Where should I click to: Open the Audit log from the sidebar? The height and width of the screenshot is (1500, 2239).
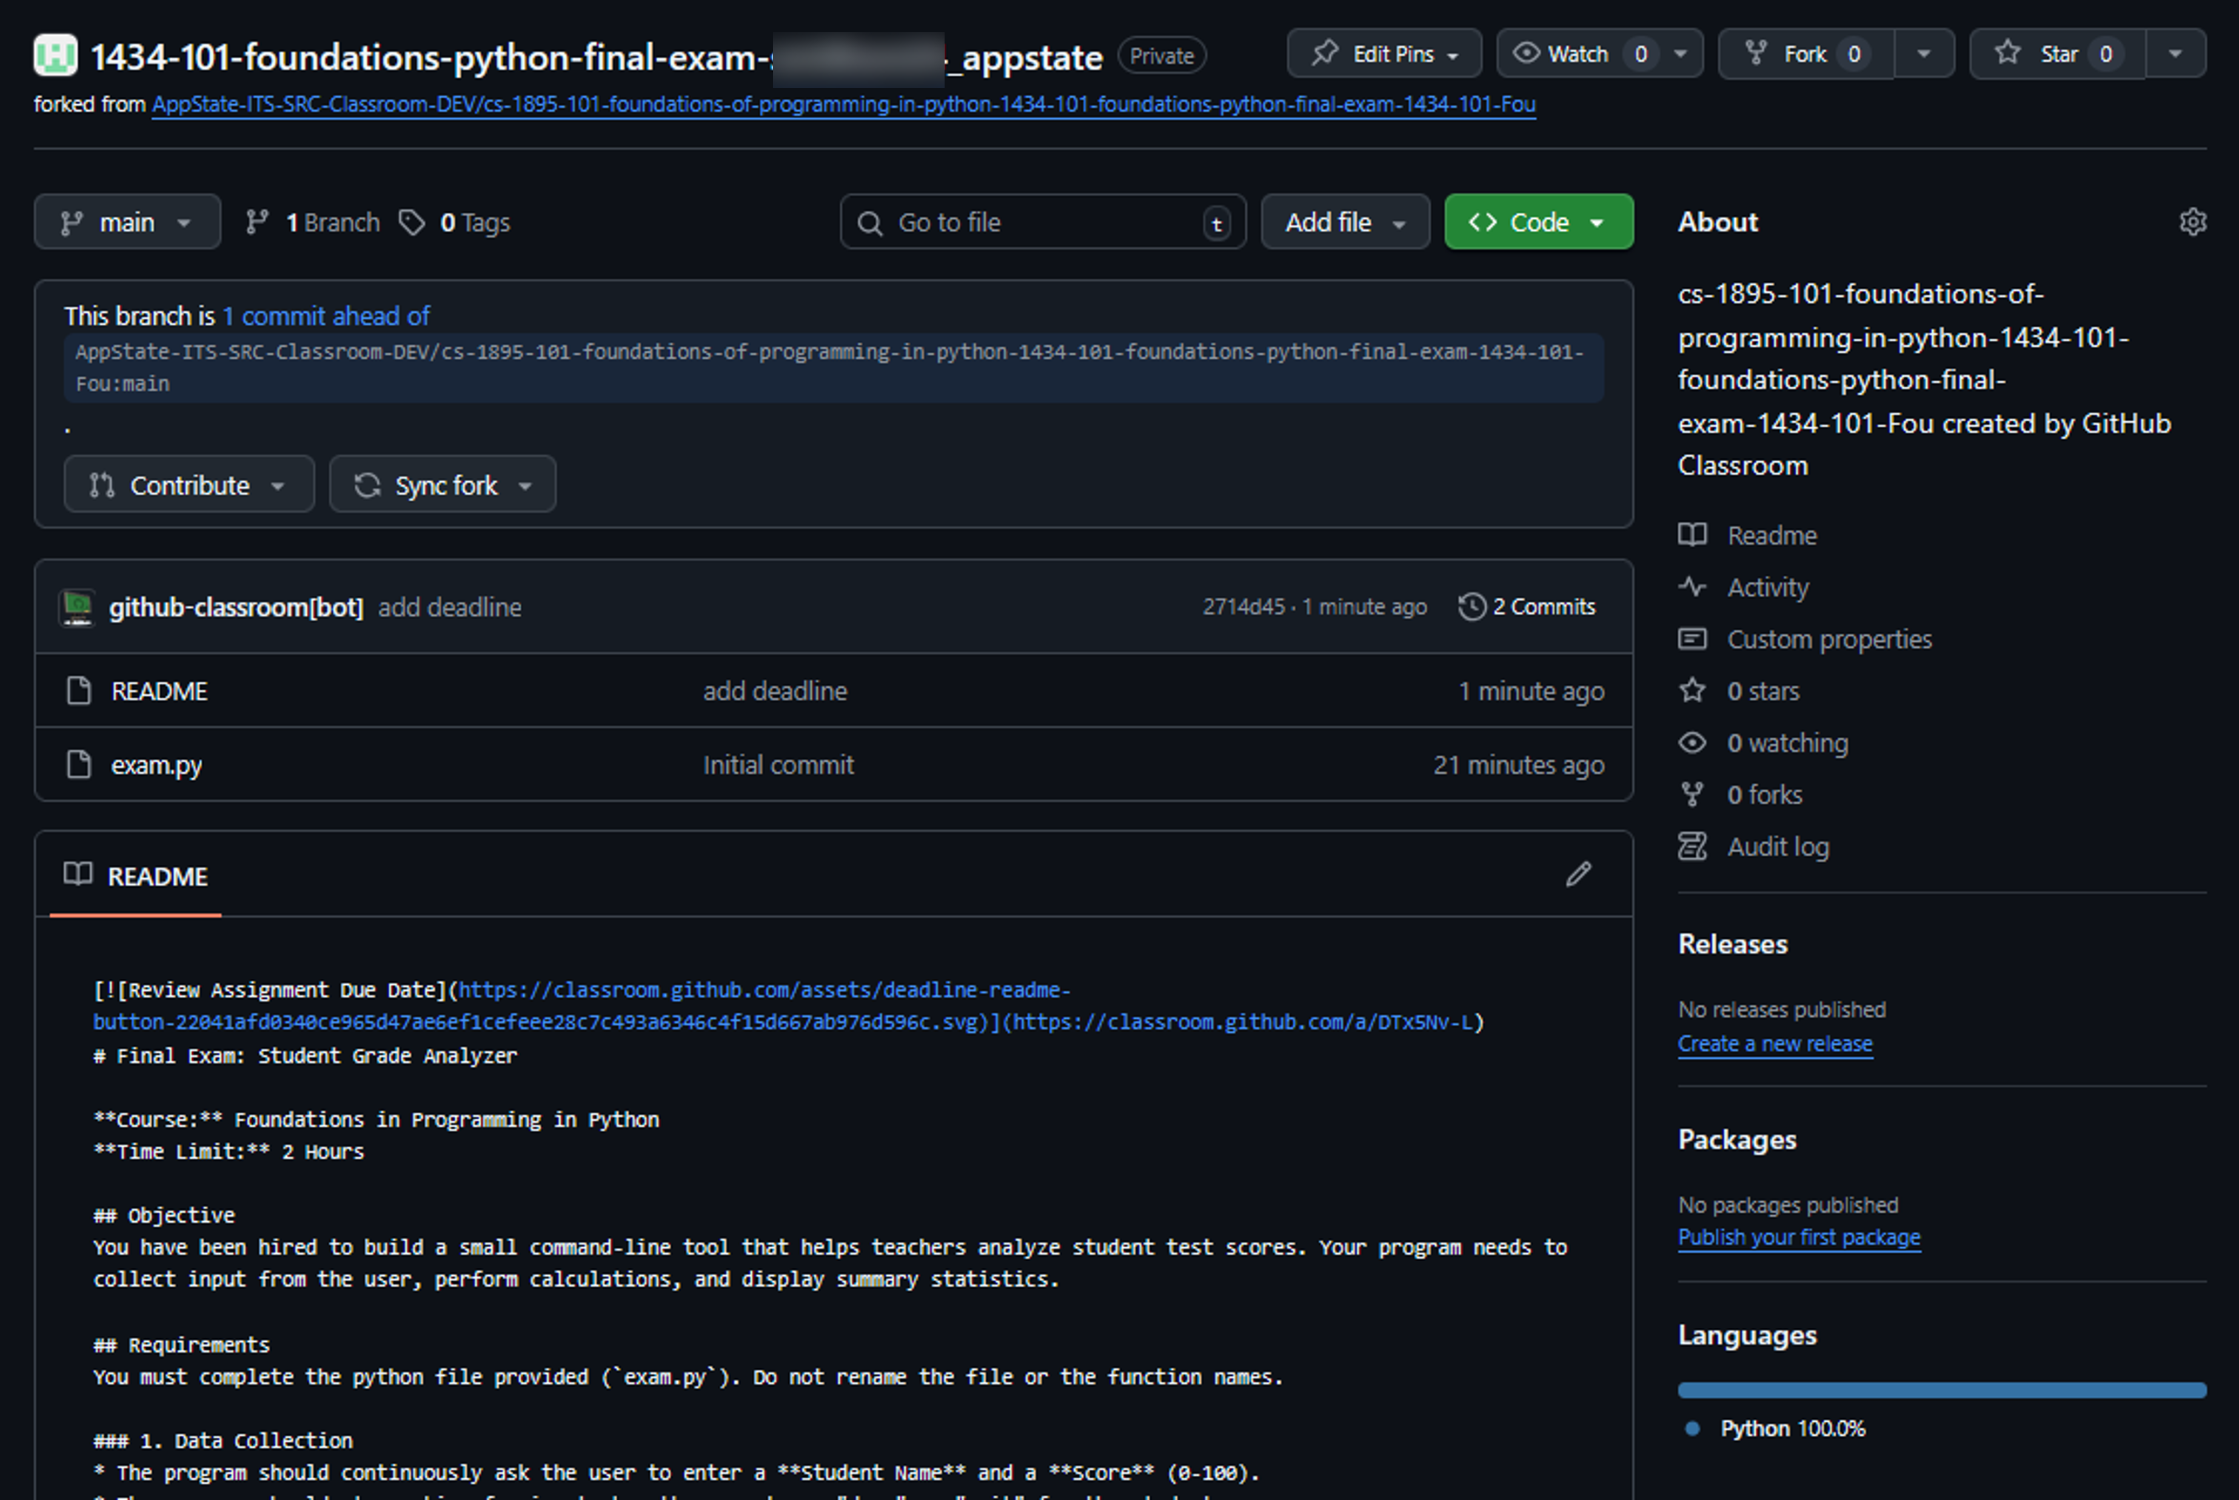[1777, 845]
